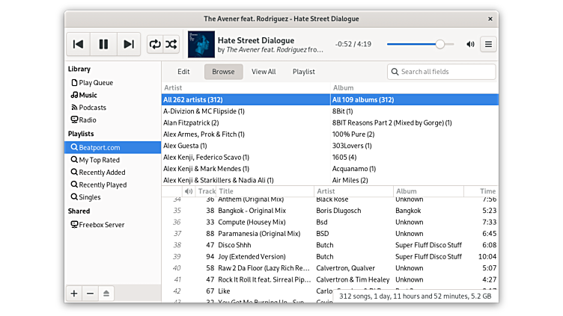The height and width of the screenshot is (316, 563).
Task: Open Play Queue in Library
Action: (x=96, y=83)
